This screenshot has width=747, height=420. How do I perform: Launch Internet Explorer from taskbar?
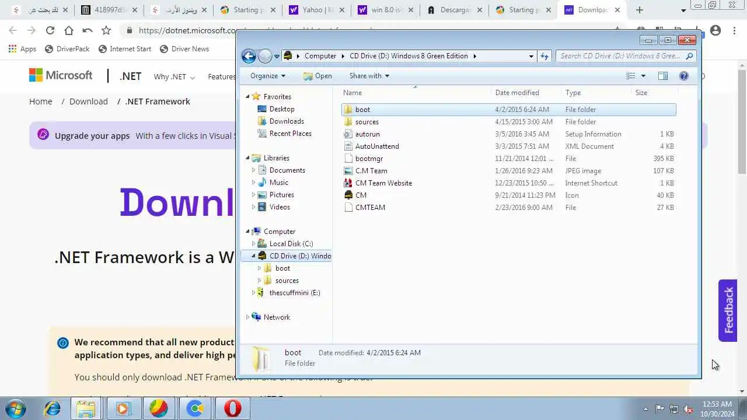pyautogui.click(x=52, y=409)
